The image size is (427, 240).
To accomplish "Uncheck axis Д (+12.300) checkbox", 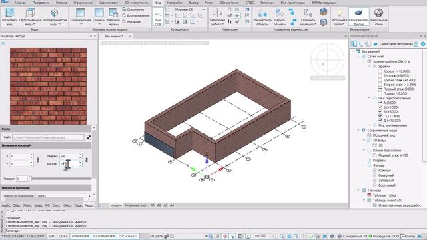I will (x=380, y=121).
